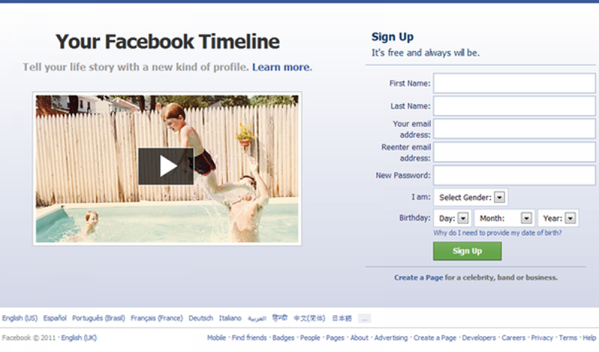Image resolution: width=599 pixels, height=352 pixels.
Task: Click the 'Your Facebook Timeline' heading
Action: [167, 41]
